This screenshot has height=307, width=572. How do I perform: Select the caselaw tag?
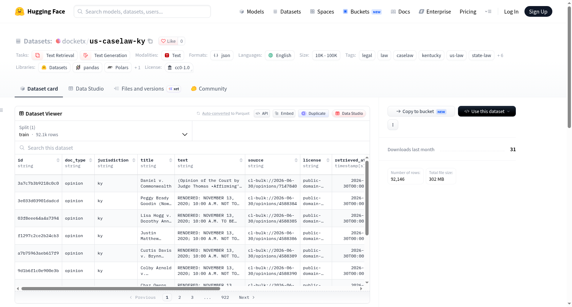pos(405,55)
